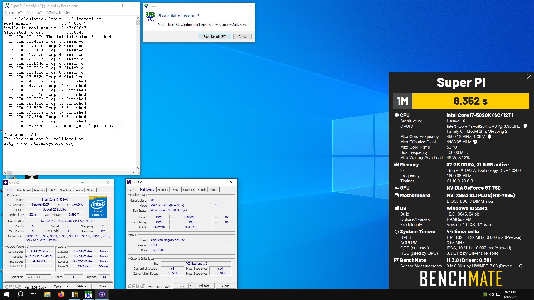Click the OS Windows icon in BenchMate
This screenshot has width=534, height=300.
(397, 208)
